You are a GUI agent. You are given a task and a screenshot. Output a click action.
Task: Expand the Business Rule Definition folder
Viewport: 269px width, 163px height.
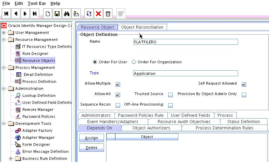(x=11, y=158)
